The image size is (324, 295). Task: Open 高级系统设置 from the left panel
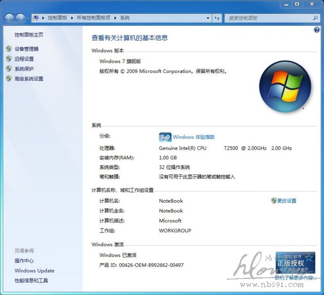tap(29, 79)
